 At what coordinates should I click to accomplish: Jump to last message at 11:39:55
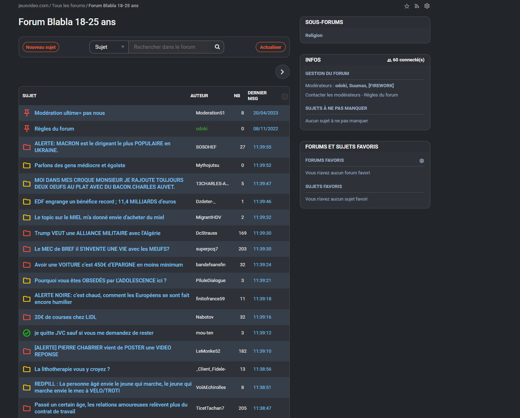click(262, 147)
